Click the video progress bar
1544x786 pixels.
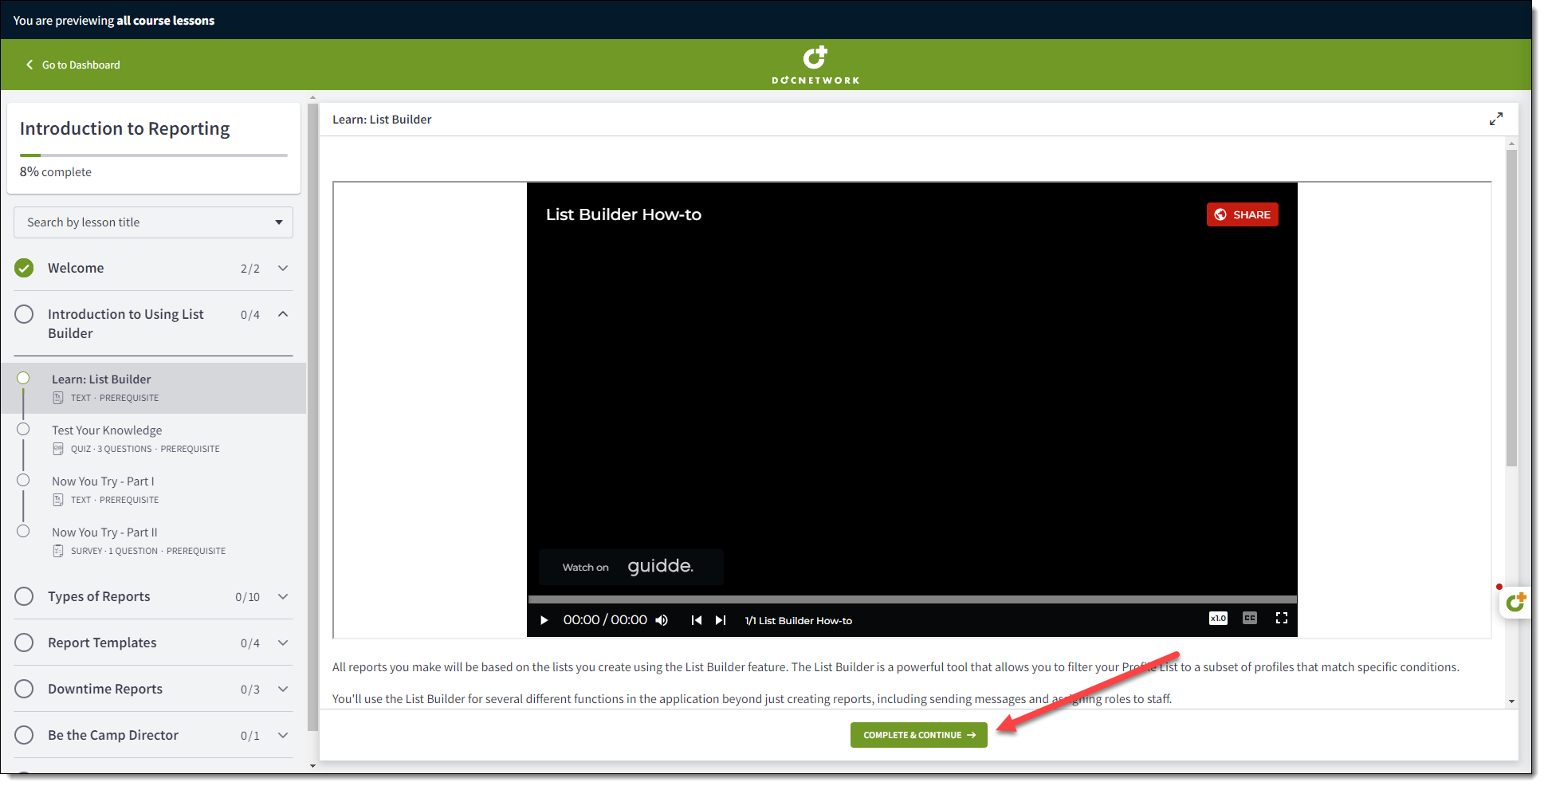tap(912, 599)
